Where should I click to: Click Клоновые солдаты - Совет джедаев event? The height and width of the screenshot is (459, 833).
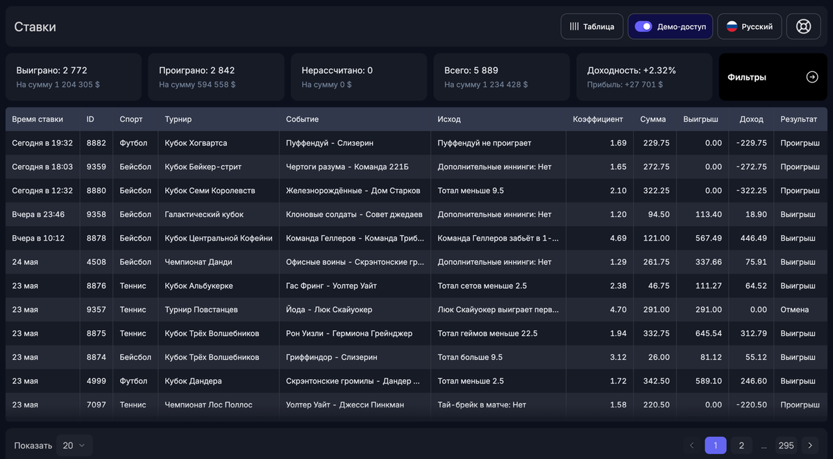pyautogui.click(x=354, y=214)
